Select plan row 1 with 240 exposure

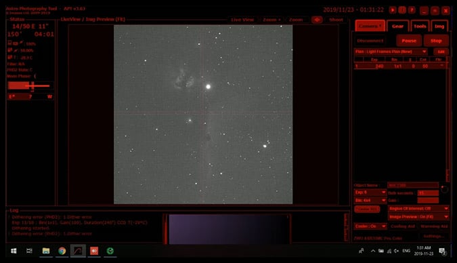pos(399,66)
